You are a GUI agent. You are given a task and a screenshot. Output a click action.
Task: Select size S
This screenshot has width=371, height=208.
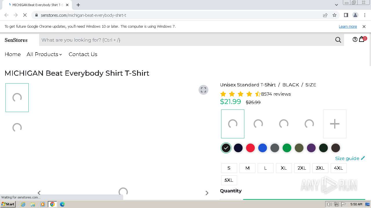[x=229, y=168]
